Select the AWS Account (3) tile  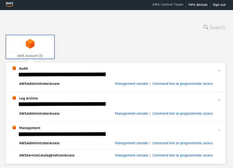(x=30, y=47)
